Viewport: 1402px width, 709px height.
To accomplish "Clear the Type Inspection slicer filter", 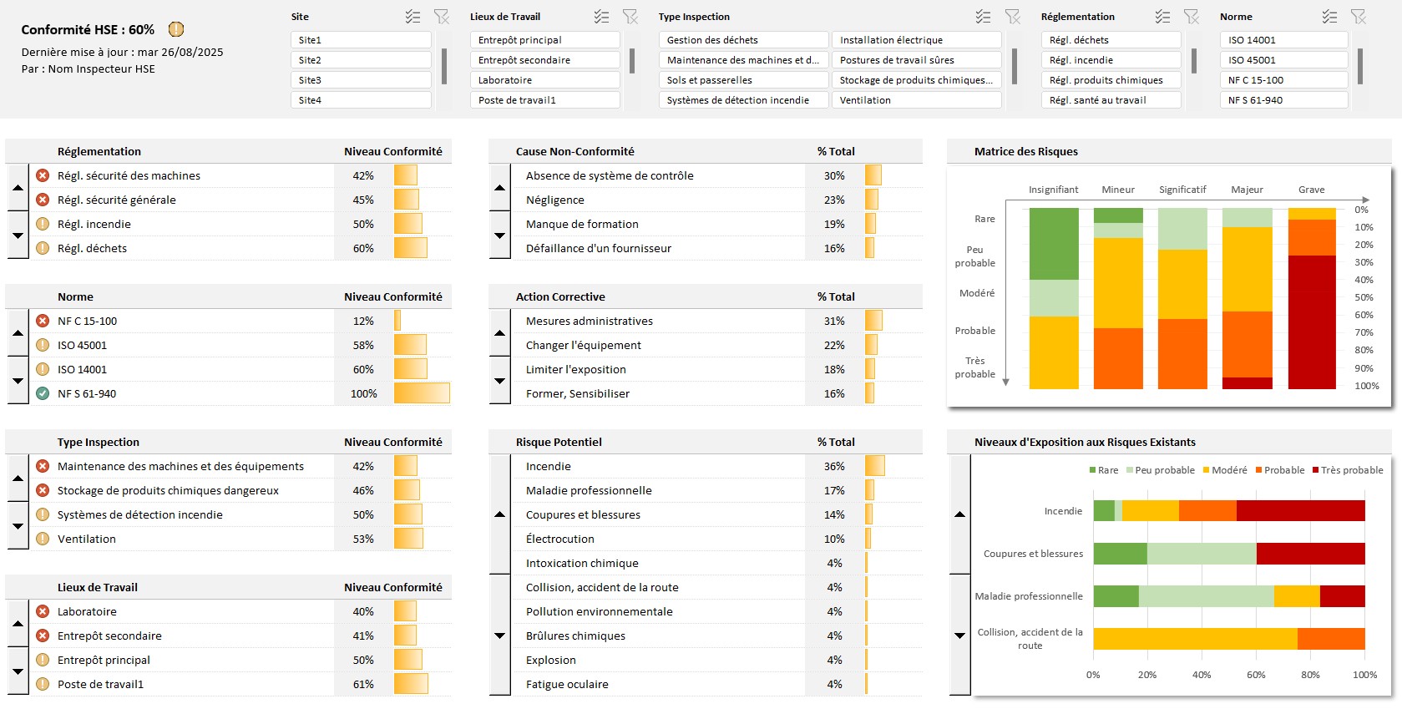I will pos(1012,17).
